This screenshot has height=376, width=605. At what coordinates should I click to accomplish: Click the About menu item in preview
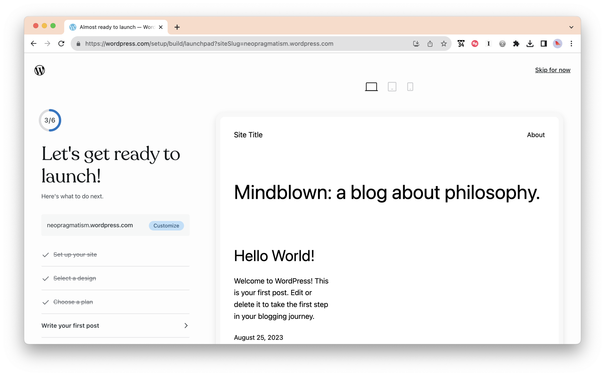click(535, 135)
